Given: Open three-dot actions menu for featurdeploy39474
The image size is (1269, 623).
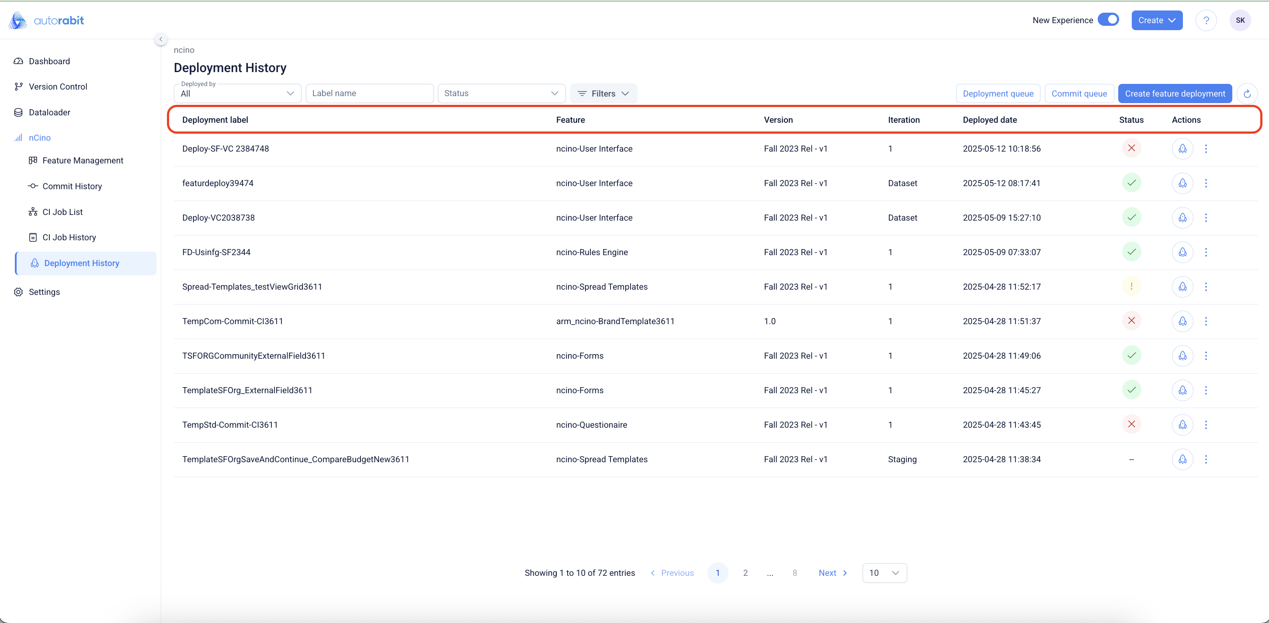Looking at the screenshot, I should [x=1206, y=183].
